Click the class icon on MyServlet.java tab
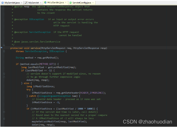The width and height of the screenshot is (177, 127). (x=3, y=3)
